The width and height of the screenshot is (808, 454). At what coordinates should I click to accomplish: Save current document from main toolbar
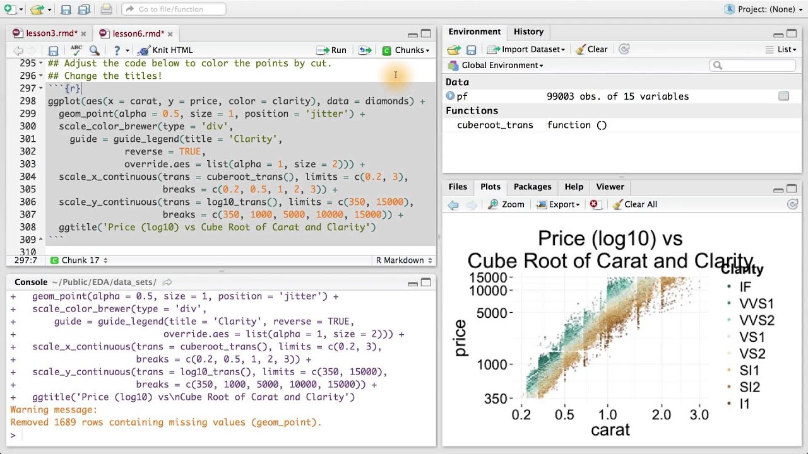click(x=66, y=9)
